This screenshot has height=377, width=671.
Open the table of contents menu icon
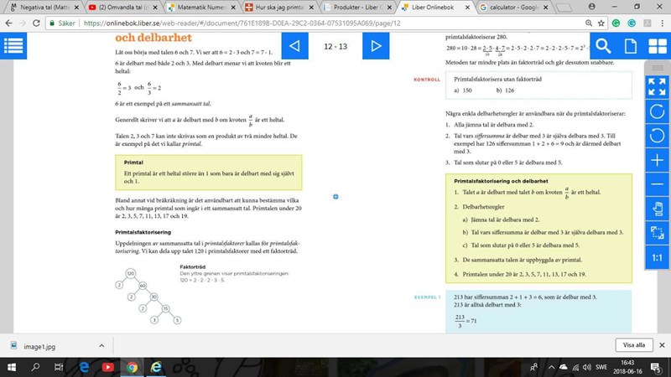click(x=17, y=45)
